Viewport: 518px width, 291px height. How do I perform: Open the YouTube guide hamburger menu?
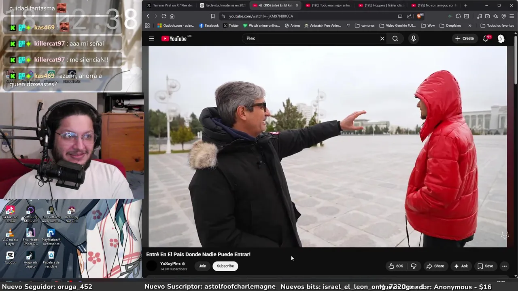pyautogui.click(x=151, y=38)
